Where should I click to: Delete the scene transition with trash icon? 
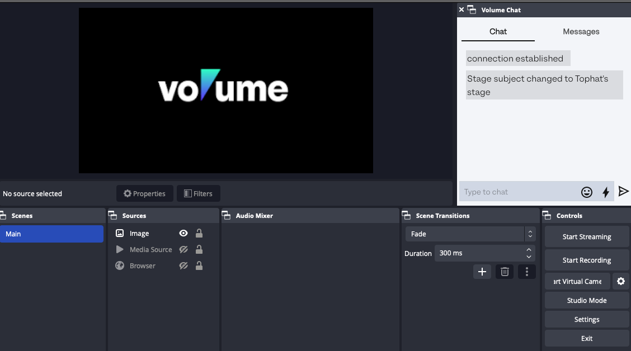coord(505,272)
